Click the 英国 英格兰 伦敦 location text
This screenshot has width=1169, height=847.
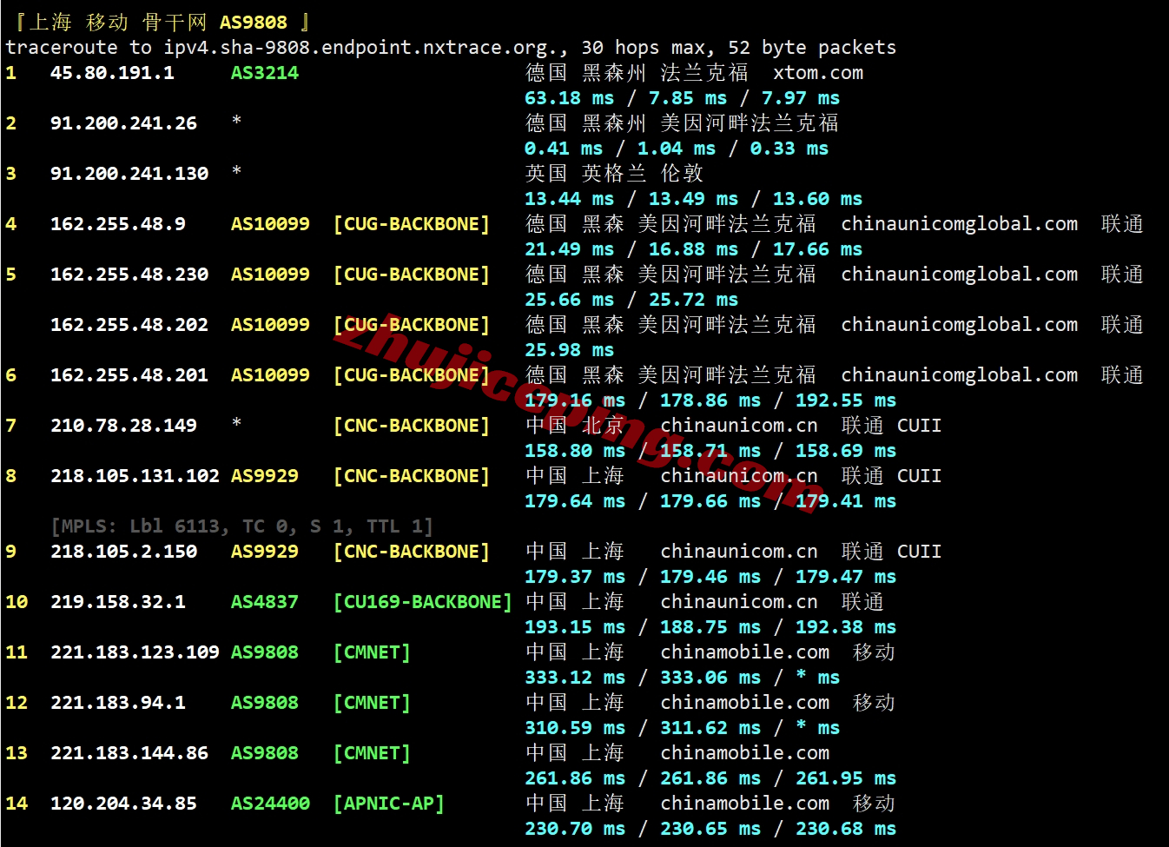click(x=614, y=174)
